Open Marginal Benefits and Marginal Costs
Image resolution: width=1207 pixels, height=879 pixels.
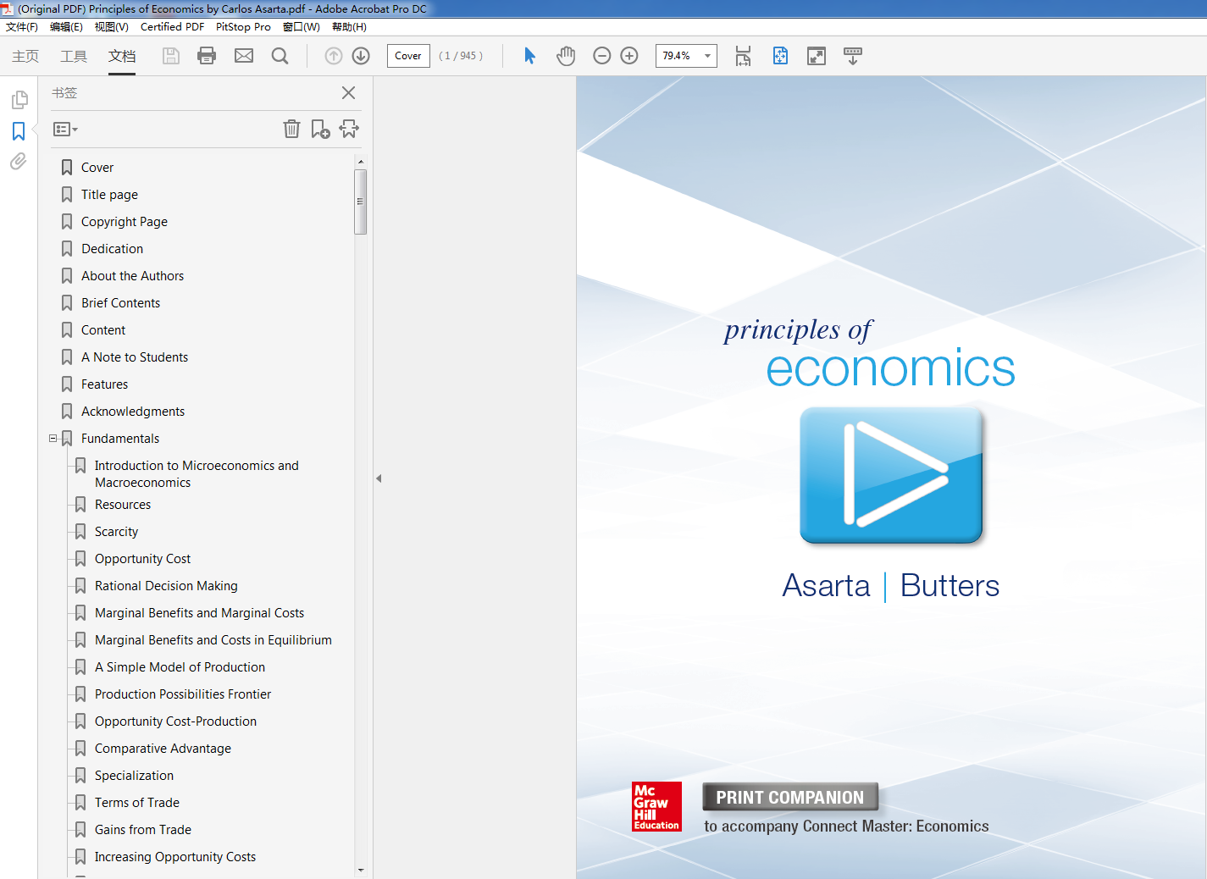(x=199, y=613)
